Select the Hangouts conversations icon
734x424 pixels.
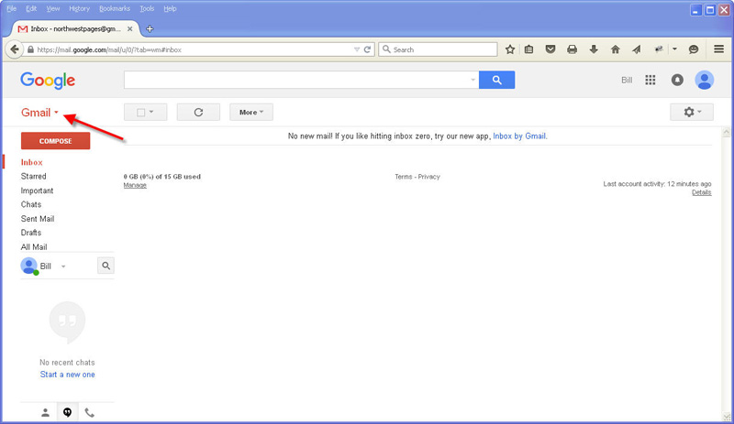click(67, 412)
